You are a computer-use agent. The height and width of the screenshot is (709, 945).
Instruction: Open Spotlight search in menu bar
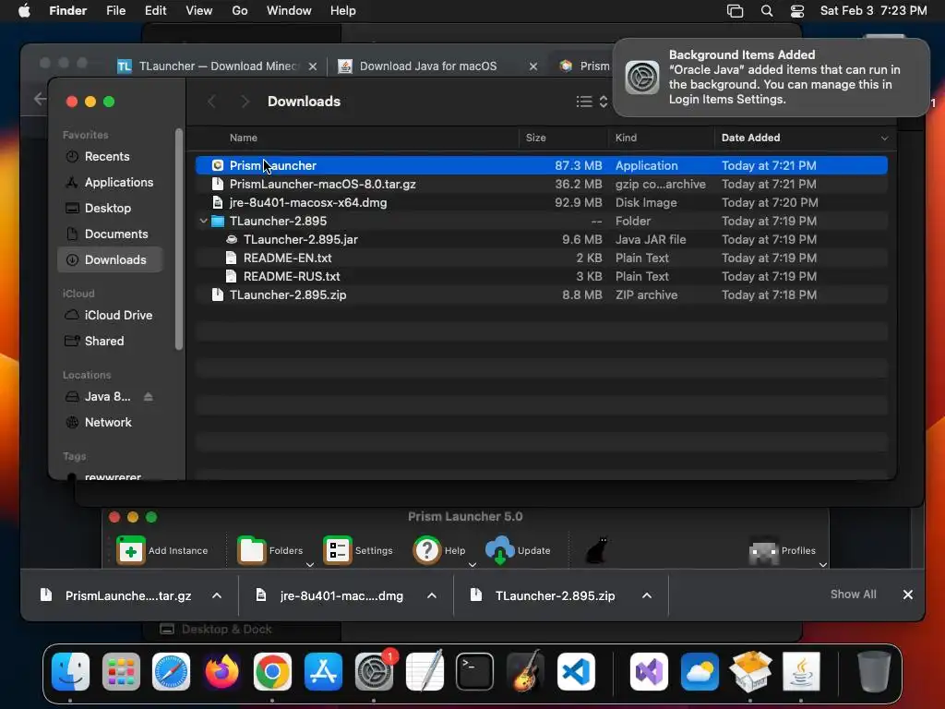pyautogui.click(x=767, y=11)
